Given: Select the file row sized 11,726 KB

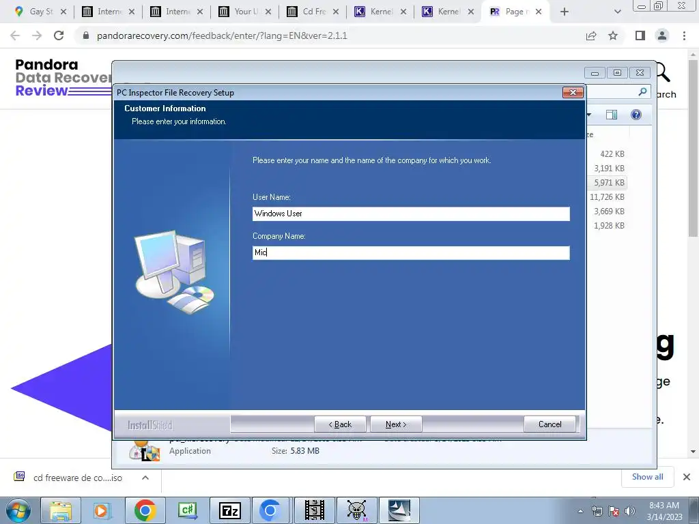Looking at the screenshot, I should [607, 197].
